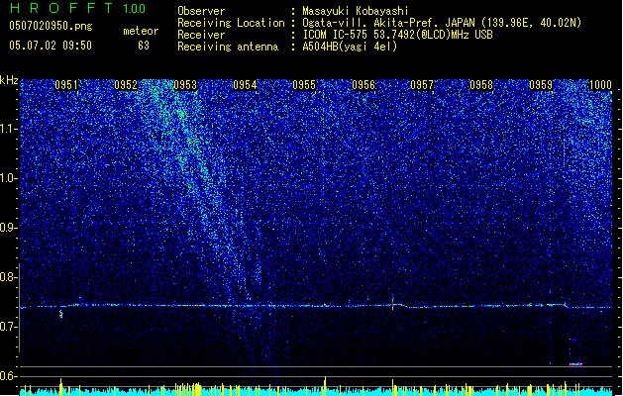Click the 0956 time marker
This screenshot has height=396, width=623.
tap(363, 85)
